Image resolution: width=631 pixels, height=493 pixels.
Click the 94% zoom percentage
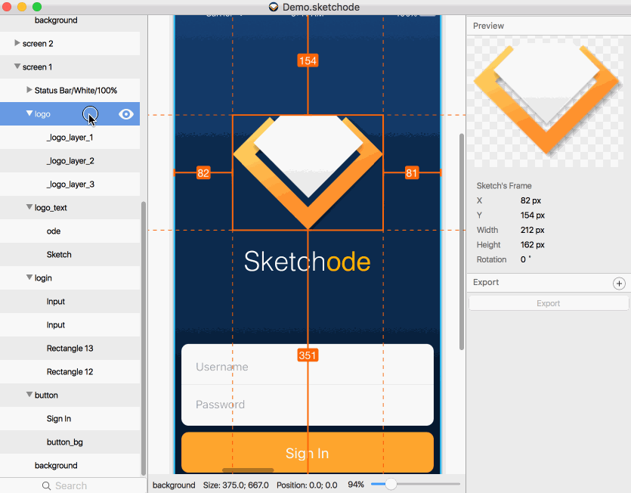356,485
